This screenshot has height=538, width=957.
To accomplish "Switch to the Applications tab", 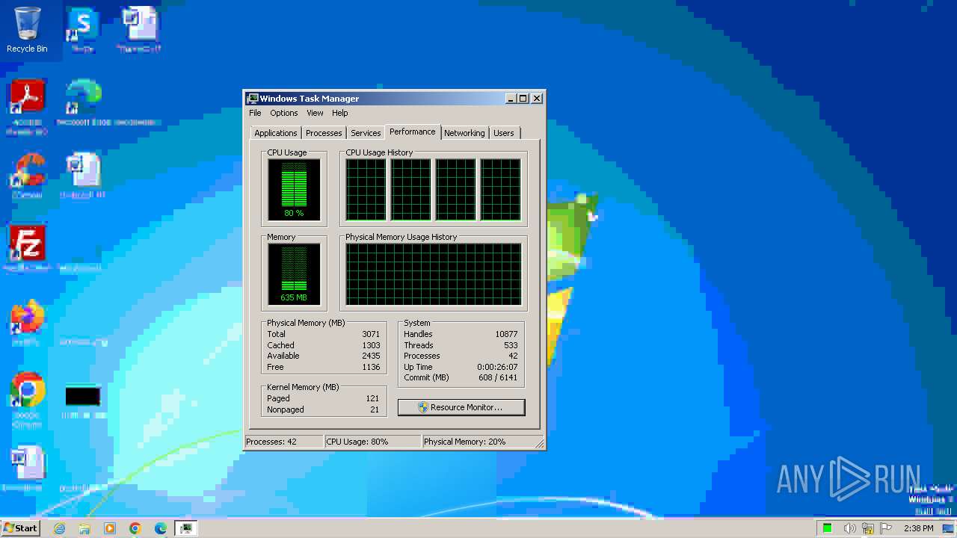I will pos(276,133).
